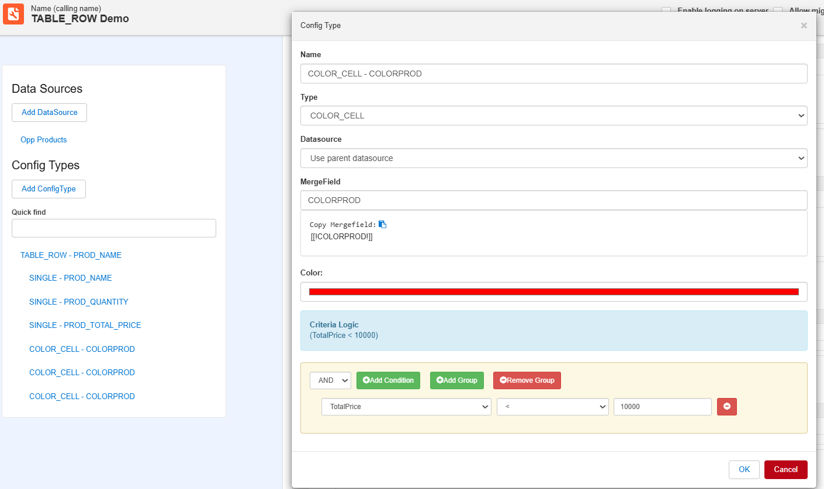
Task: Open the Datasource dropdown Use parent datasource
Action: 554,158
